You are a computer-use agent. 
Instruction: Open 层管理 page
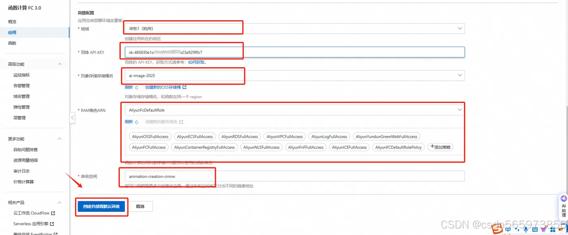click(x=19, y=117)
